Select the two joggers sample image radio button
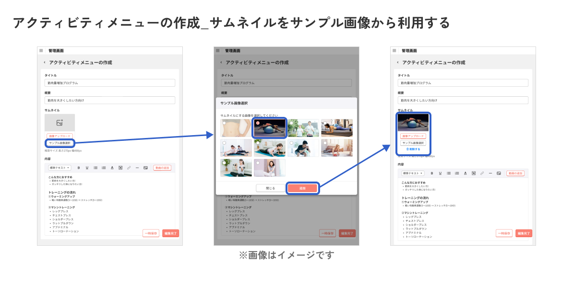The height and width of the screenshot is (298, 573). 291,123
